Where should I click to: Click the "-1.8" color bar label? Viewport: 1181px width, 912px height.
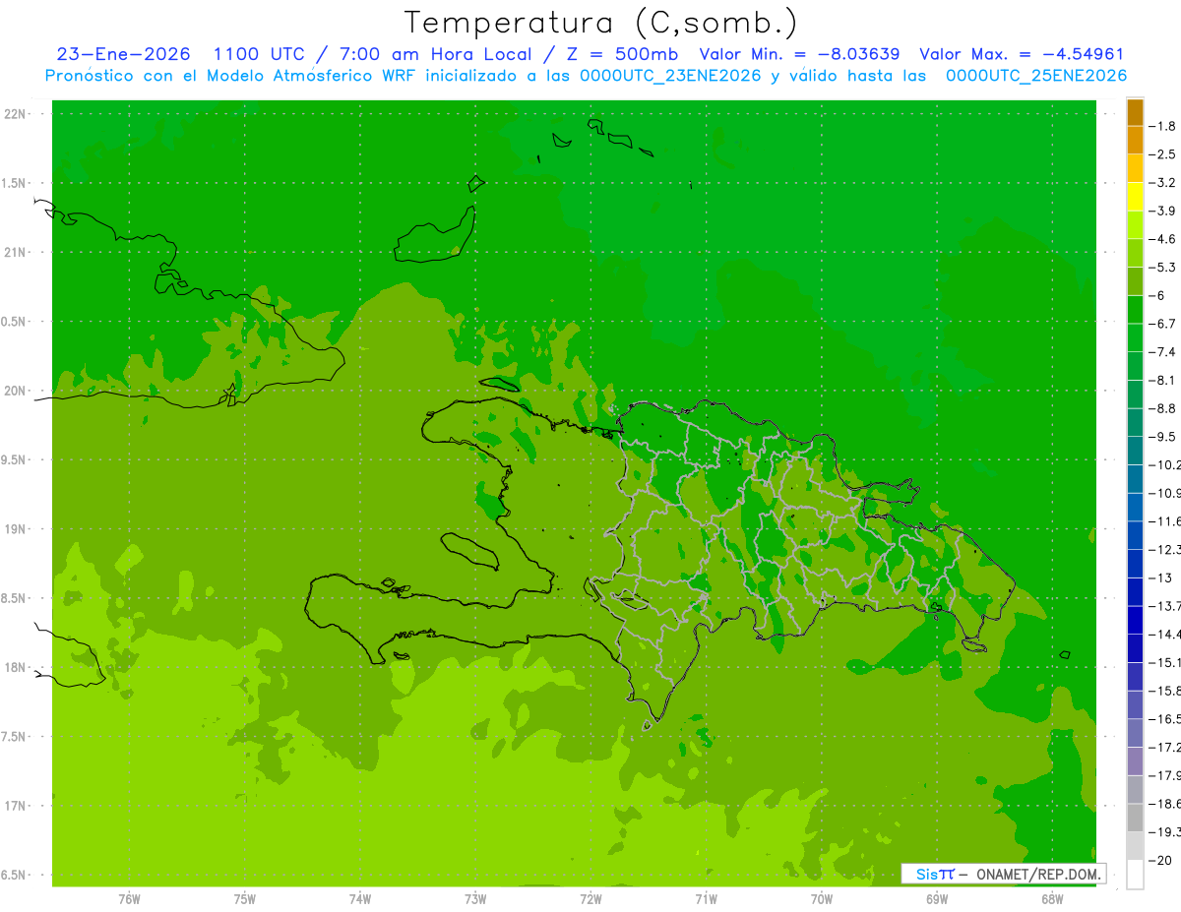click(1162, 126)
